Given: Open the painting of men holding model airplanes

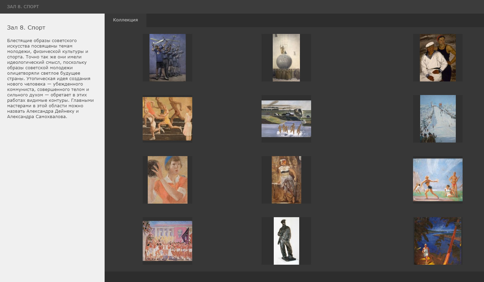Looking at the screenshot, I should 167,57.
